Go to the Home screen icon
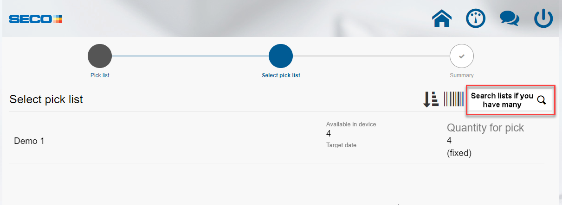Image resolution: width=562 pixels, height=205 pixels. tap(442, 19)
